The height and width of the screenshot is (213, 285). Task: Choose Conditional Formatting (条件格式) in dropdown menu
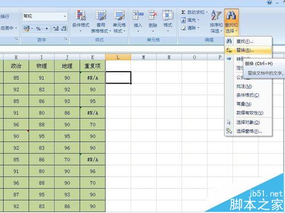click(248, 95)
